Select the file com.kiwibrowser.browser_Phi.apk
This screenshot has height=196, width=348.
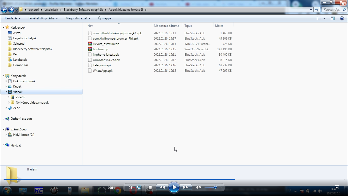tap(116, 39)
